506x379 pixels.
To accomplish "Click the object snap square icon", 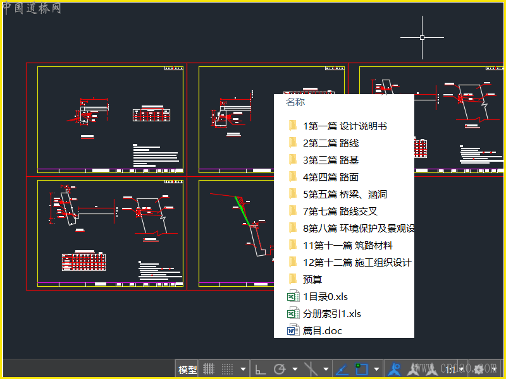I will pyautogui.click(x=361, y=369).
